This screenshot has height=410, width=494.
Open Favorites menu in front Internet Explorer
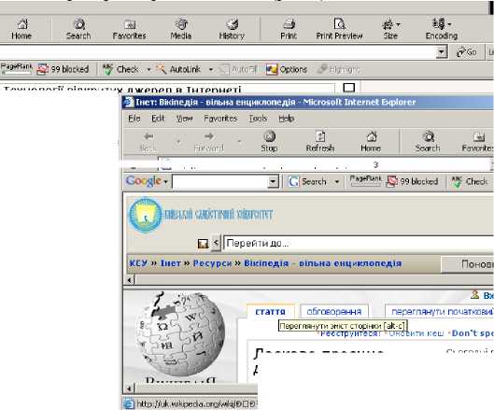click(x=220, y=119)
